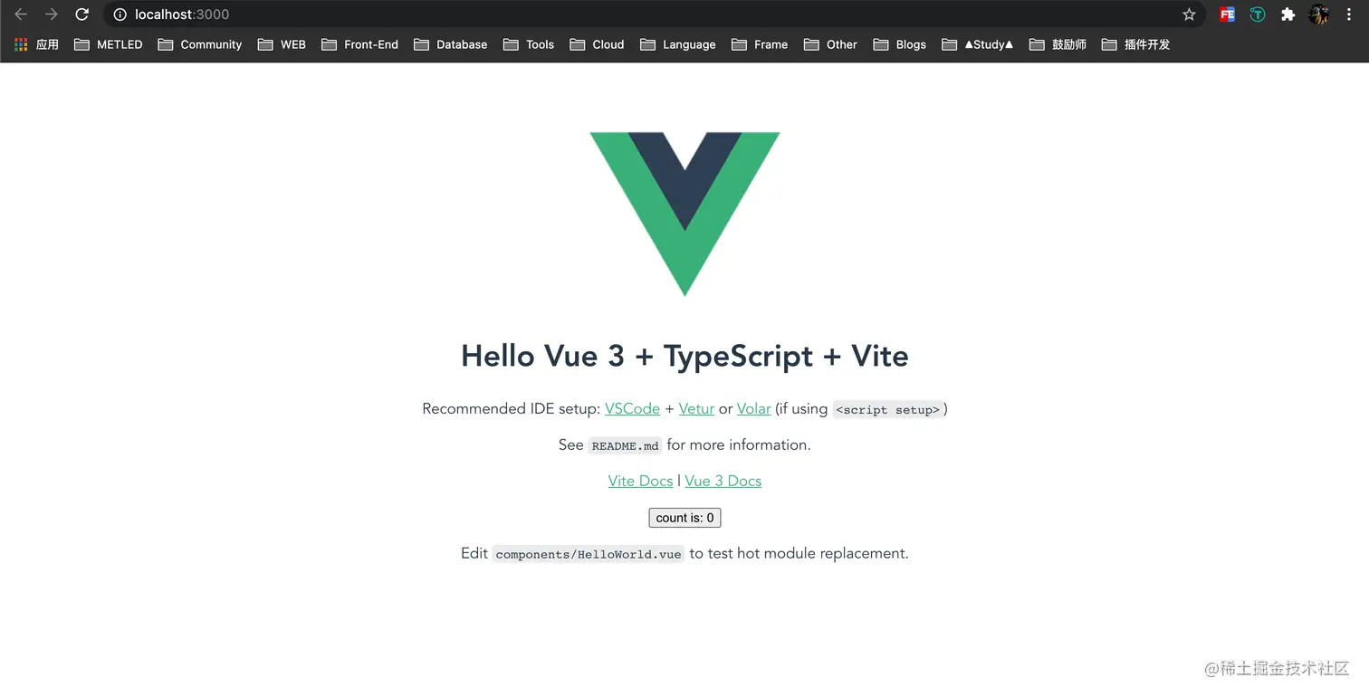The width and height of the screenshot is (1369, 697).
Task: Open the user profile avatar
Action: point(1318,14)
